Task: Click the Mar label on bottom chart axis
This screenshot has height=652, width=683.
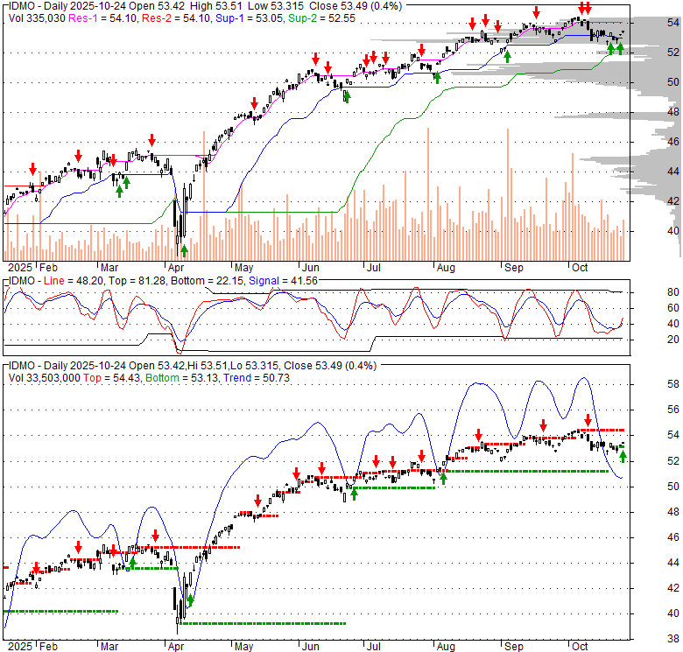Action: click(x=109, y=647)
